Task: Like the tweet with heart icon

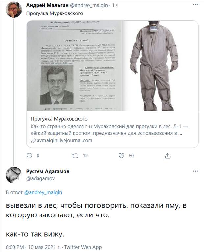Action: pos(121,156)
